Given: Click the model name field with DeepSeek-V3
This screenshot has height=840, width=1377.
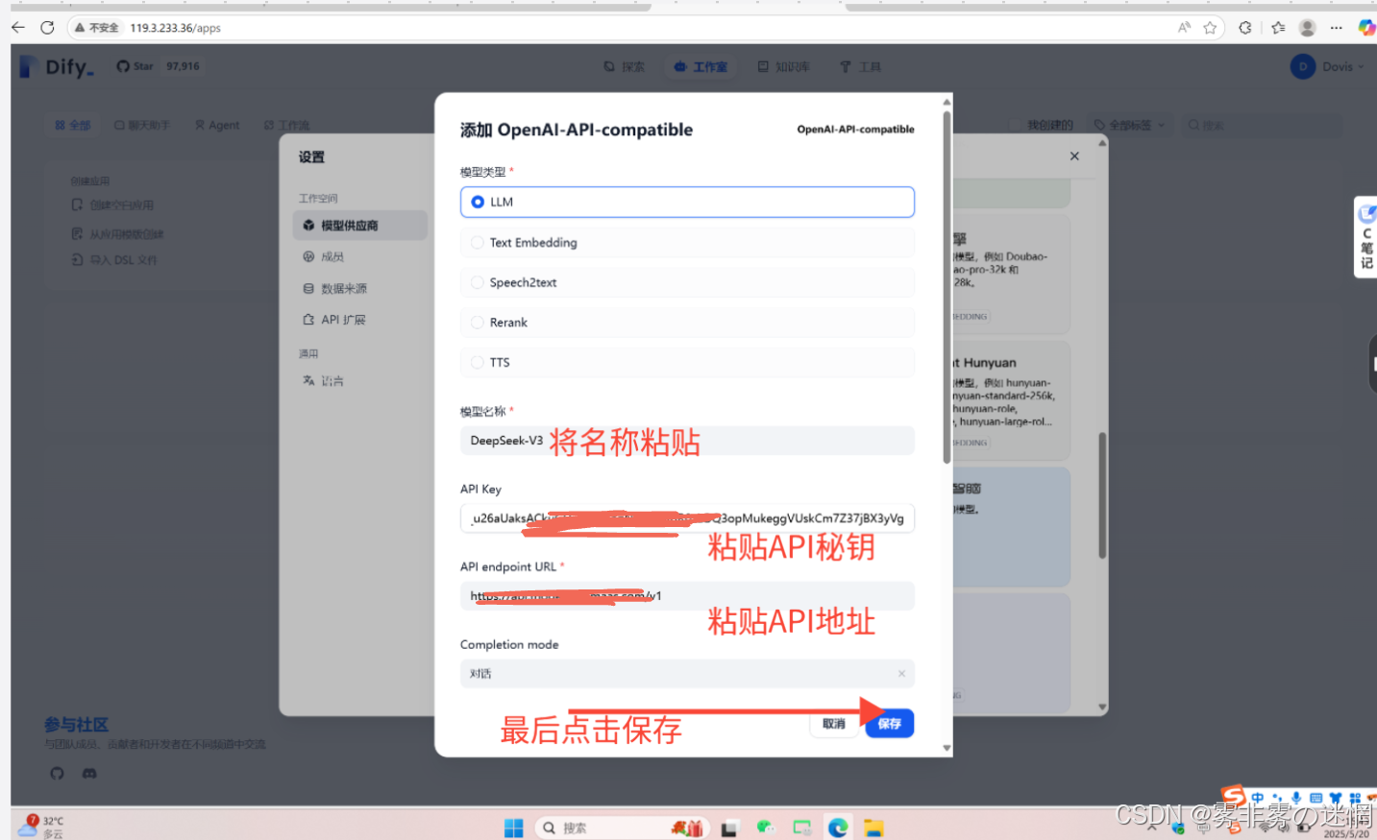Looking at the screenshot, I should 687,441.
